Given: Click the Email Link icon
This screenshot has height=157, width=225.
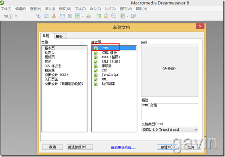Looking at the screenshot, I should coord(46,16).
